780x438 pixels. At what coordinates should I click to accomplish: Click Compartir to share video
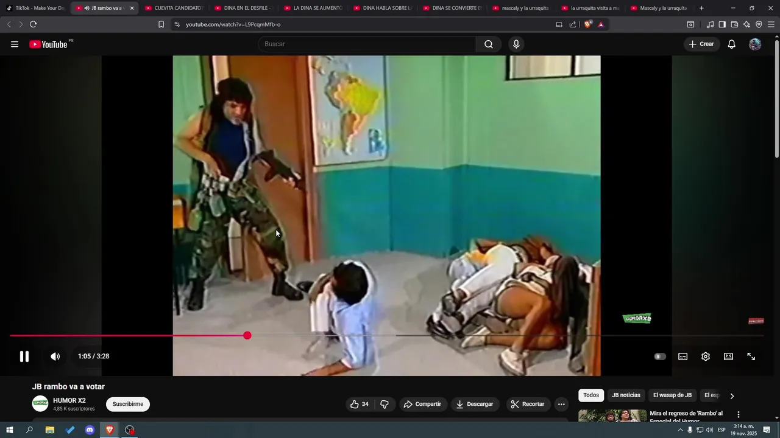[422, 404]
